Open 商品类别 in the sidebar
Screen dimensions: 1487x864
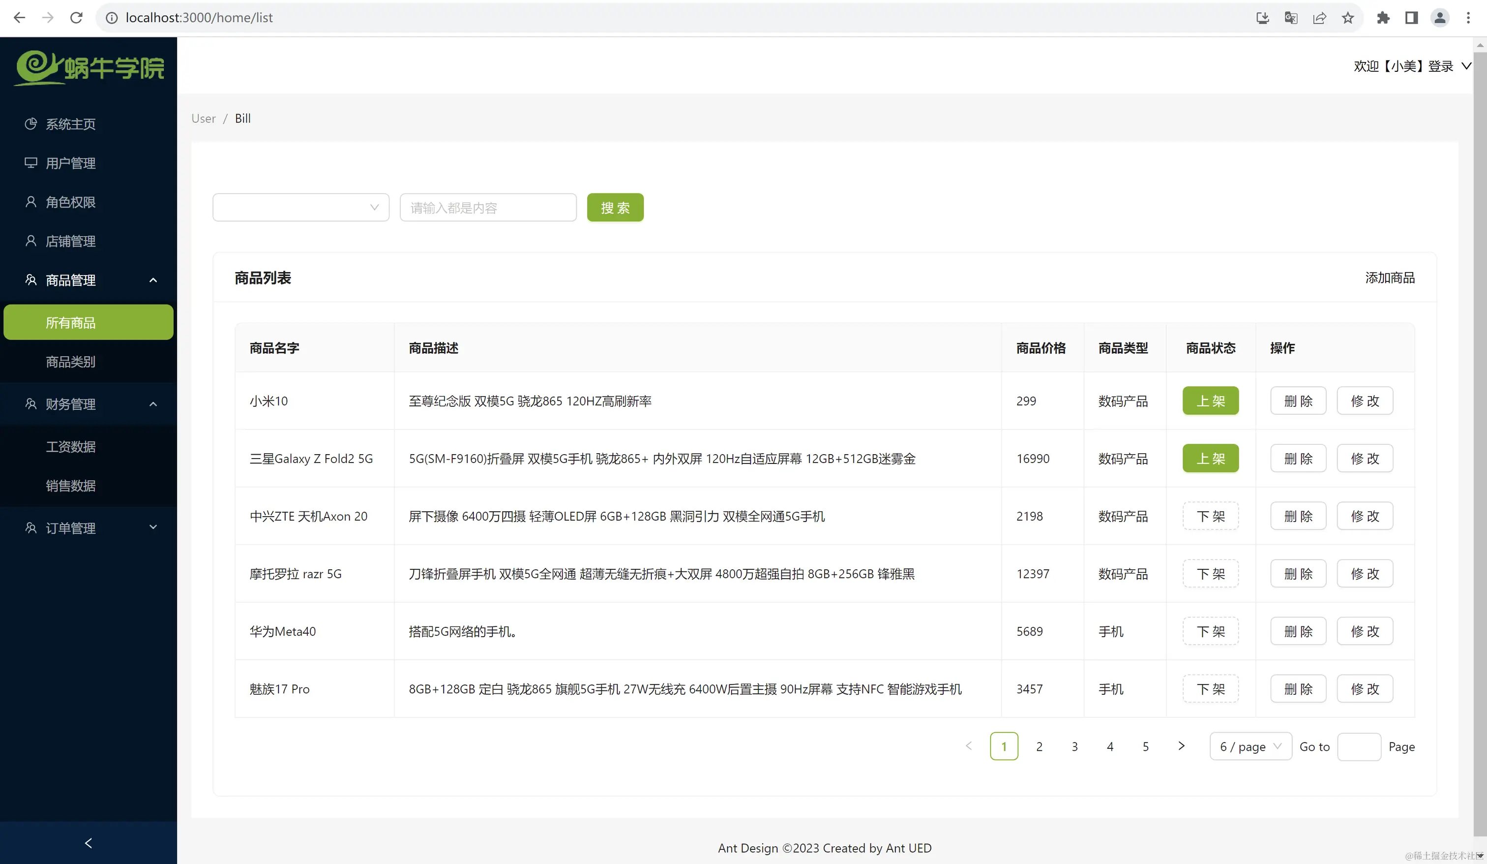pyautogui.click(x=71, y=362)
